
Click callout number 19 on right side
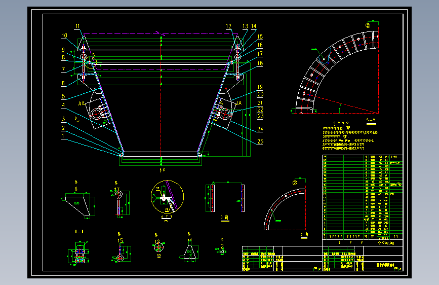(260, 87)
